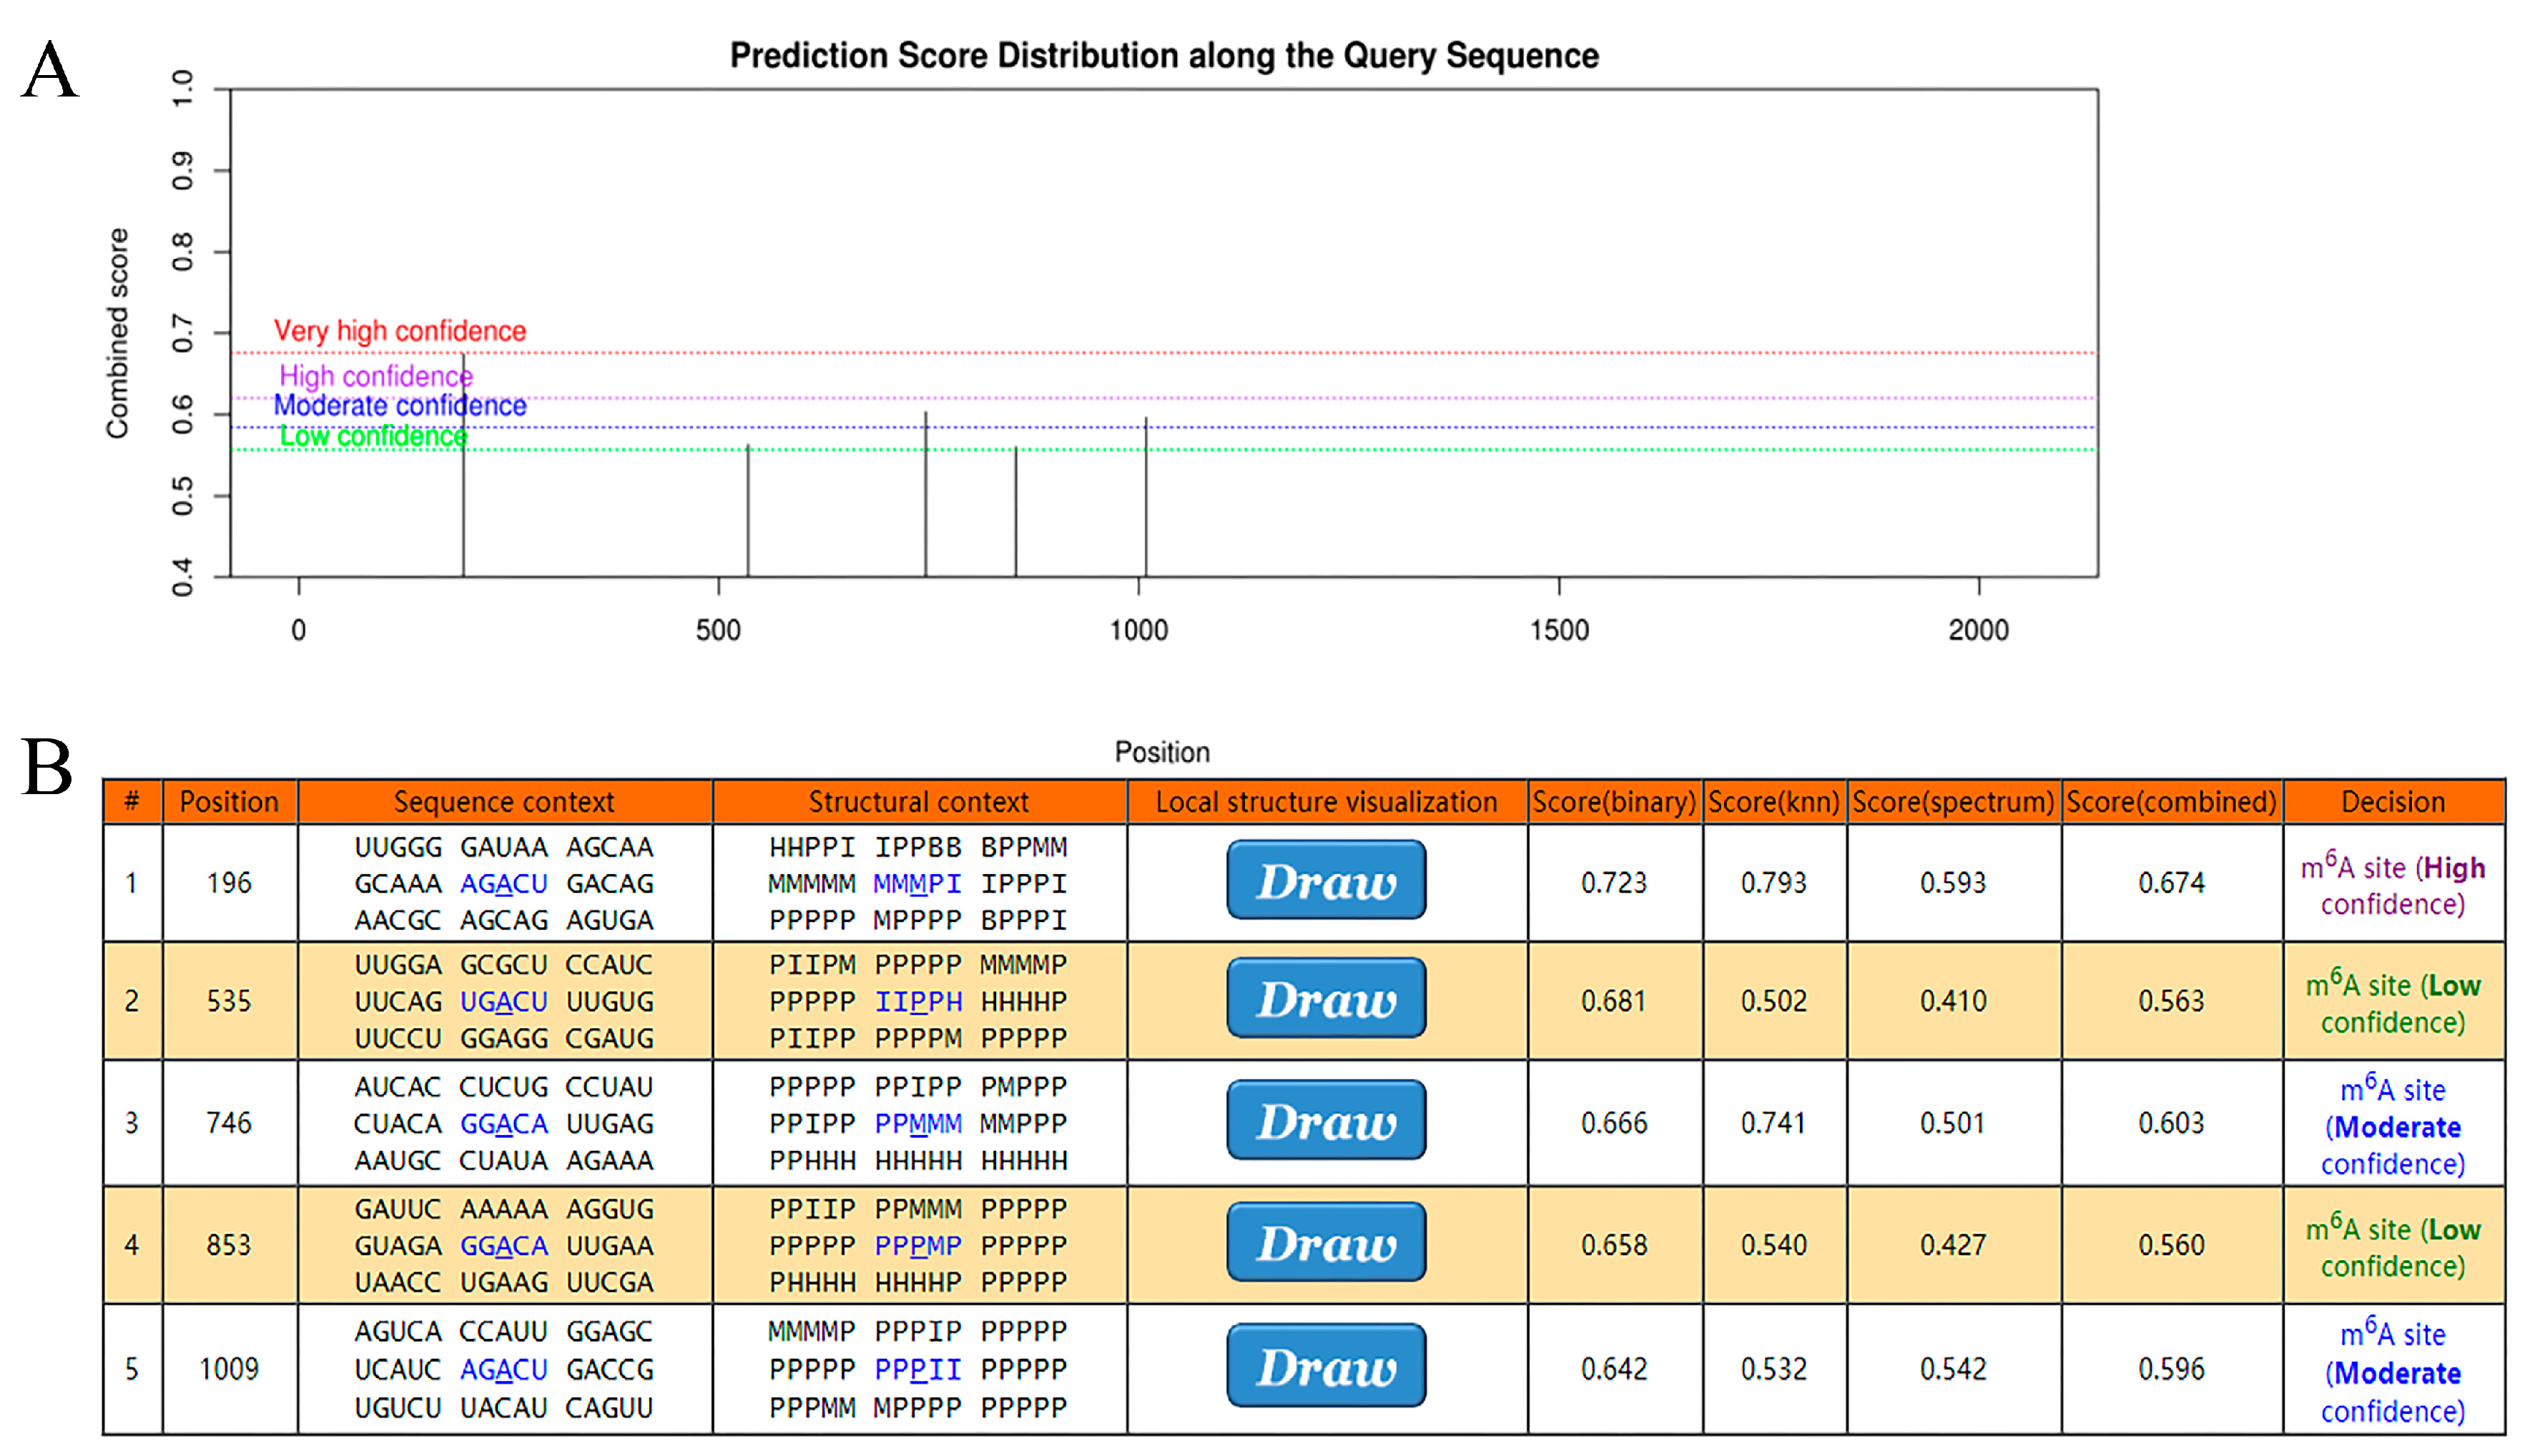The image size is (2525, 1456).
Task: Click the Draw button for position 1009
Action: [1326, 1366]
